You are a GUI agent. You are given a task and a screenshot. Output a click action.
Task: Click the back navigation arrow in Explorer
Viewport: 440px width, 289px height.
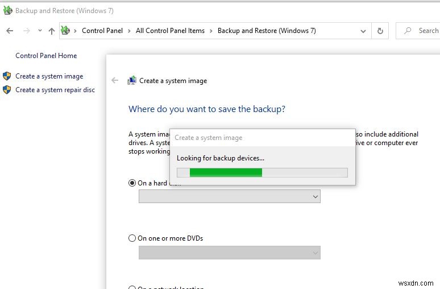click(10, 31)
